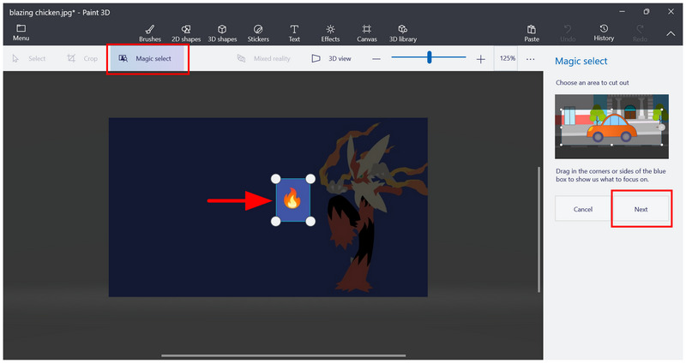Toggle 3D view
Screen dimensions: 686x363
pos(331,58)
